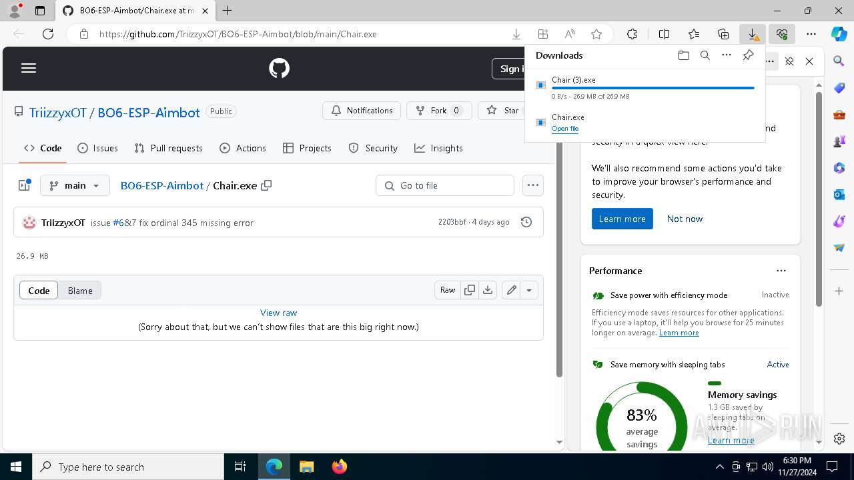Open more edit options dropdown arrow

coord(529,290)
